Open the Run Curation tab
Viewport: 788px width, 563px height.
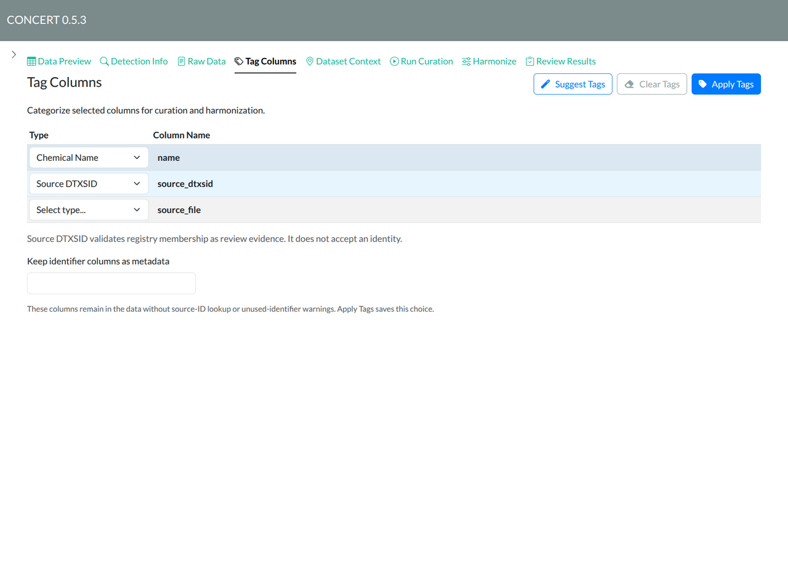(x=421, y=61)
